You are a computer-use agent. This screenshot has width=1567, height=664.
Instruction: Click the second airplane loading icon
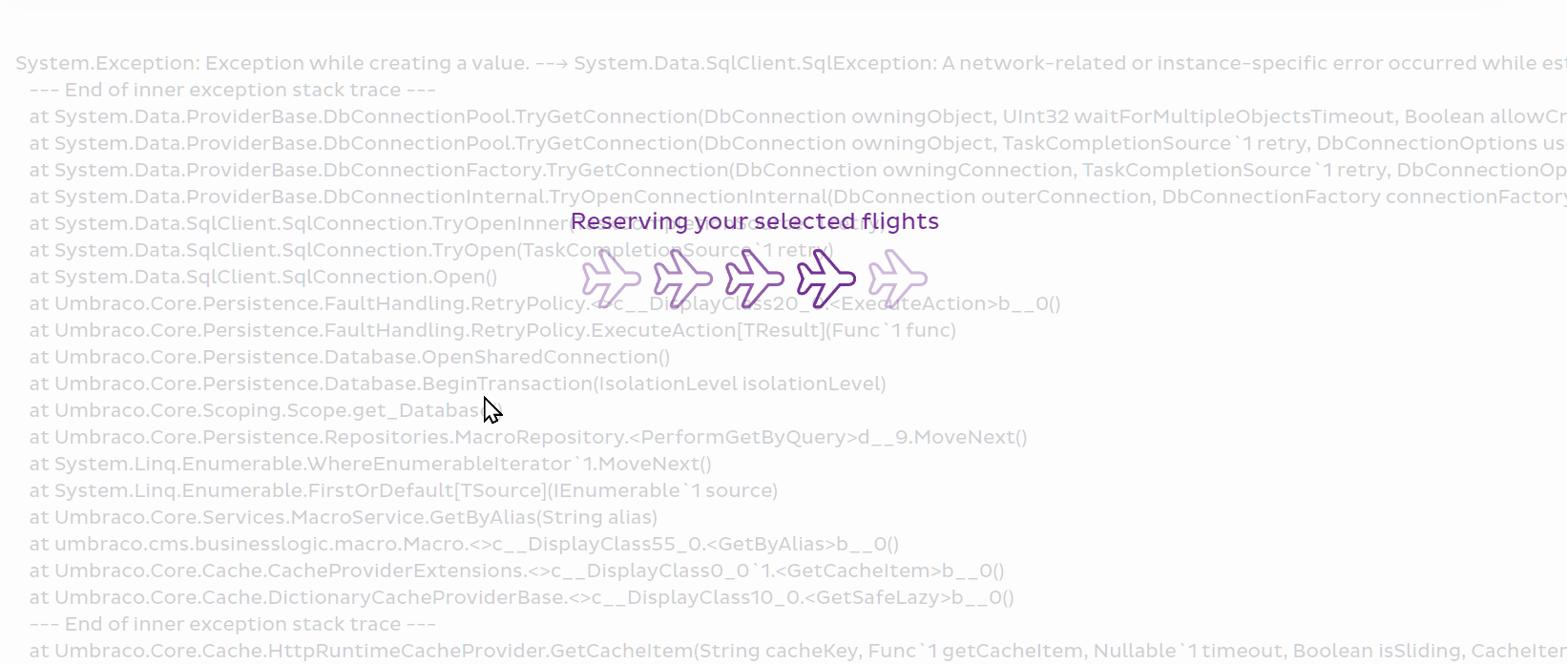[x=683, y=279]
